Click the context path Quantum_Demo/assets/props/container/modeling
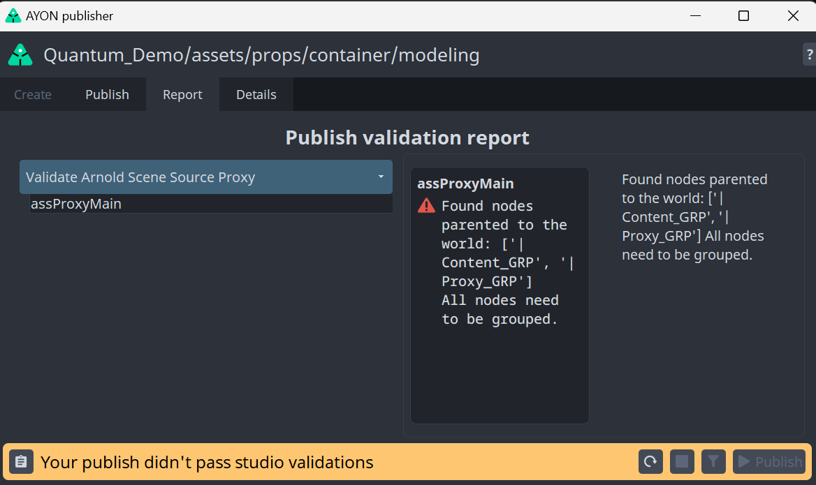 (261, 55)
